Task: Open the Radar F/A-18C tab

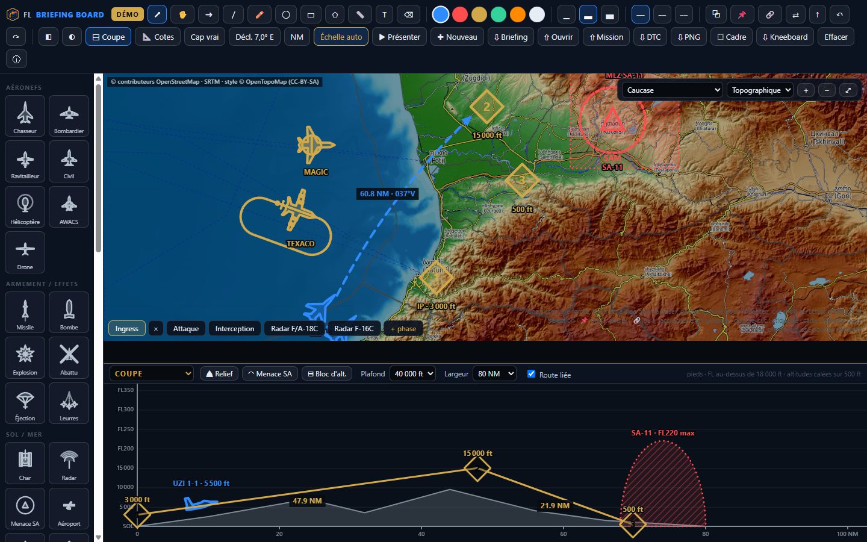Action: (x=294, y=329)
